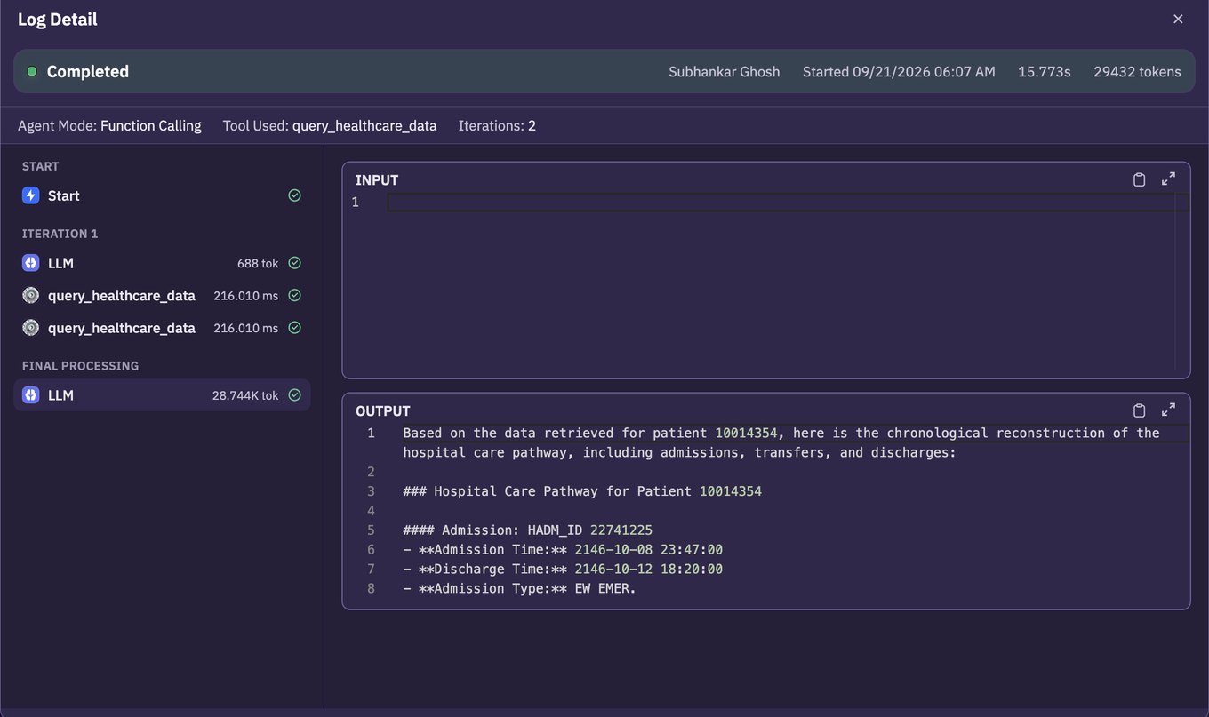Copy the OUTPUT panel contents
Viewport: 1209px width, 717px height.
(1139, 410)
